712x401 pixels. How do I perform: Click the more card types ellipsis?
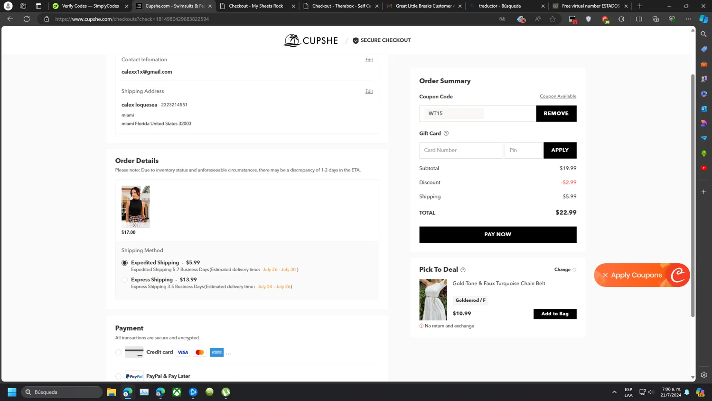point(228,353)
